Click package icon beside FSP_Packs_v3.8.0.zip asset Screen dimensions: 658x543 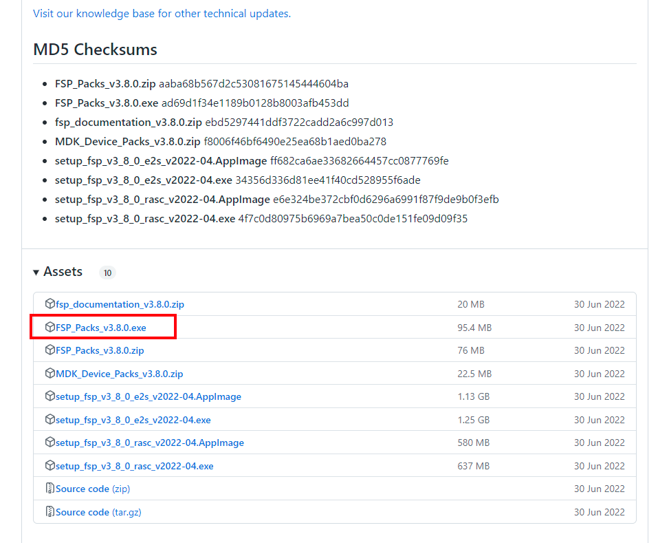(50, 350)
